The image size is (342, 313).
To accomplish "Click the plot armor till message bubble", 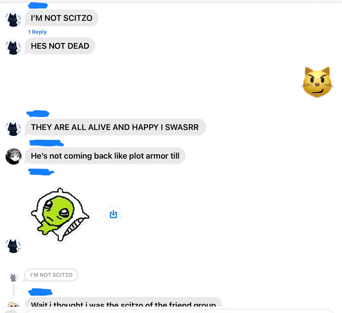I will [105, 156].
